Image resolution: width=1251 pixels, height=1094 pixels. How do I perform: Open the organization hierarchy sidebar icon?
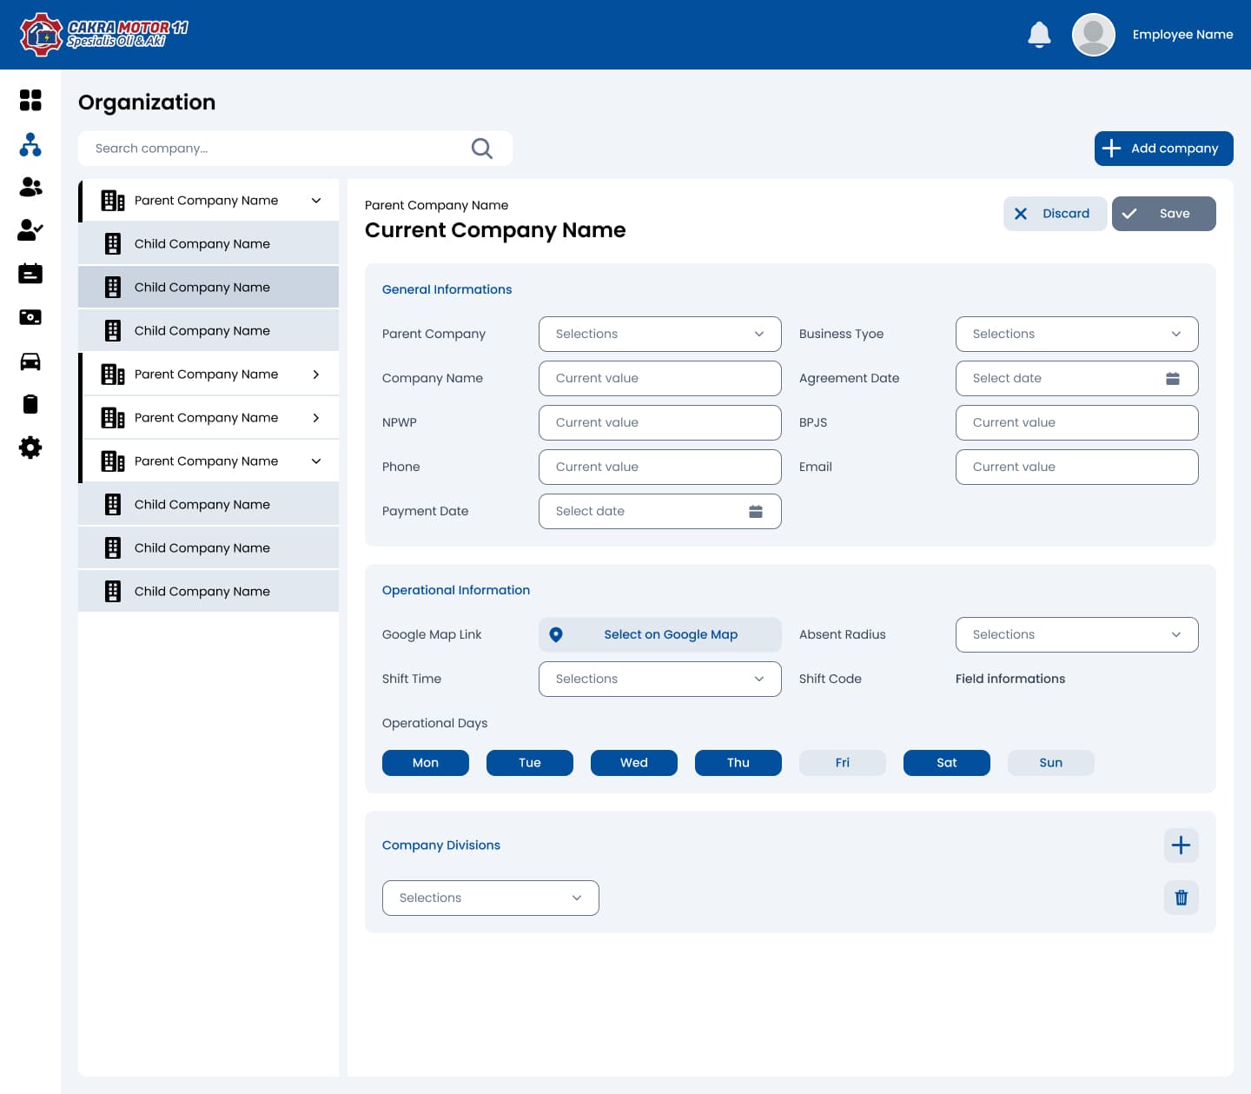click(x=30, y=144)
